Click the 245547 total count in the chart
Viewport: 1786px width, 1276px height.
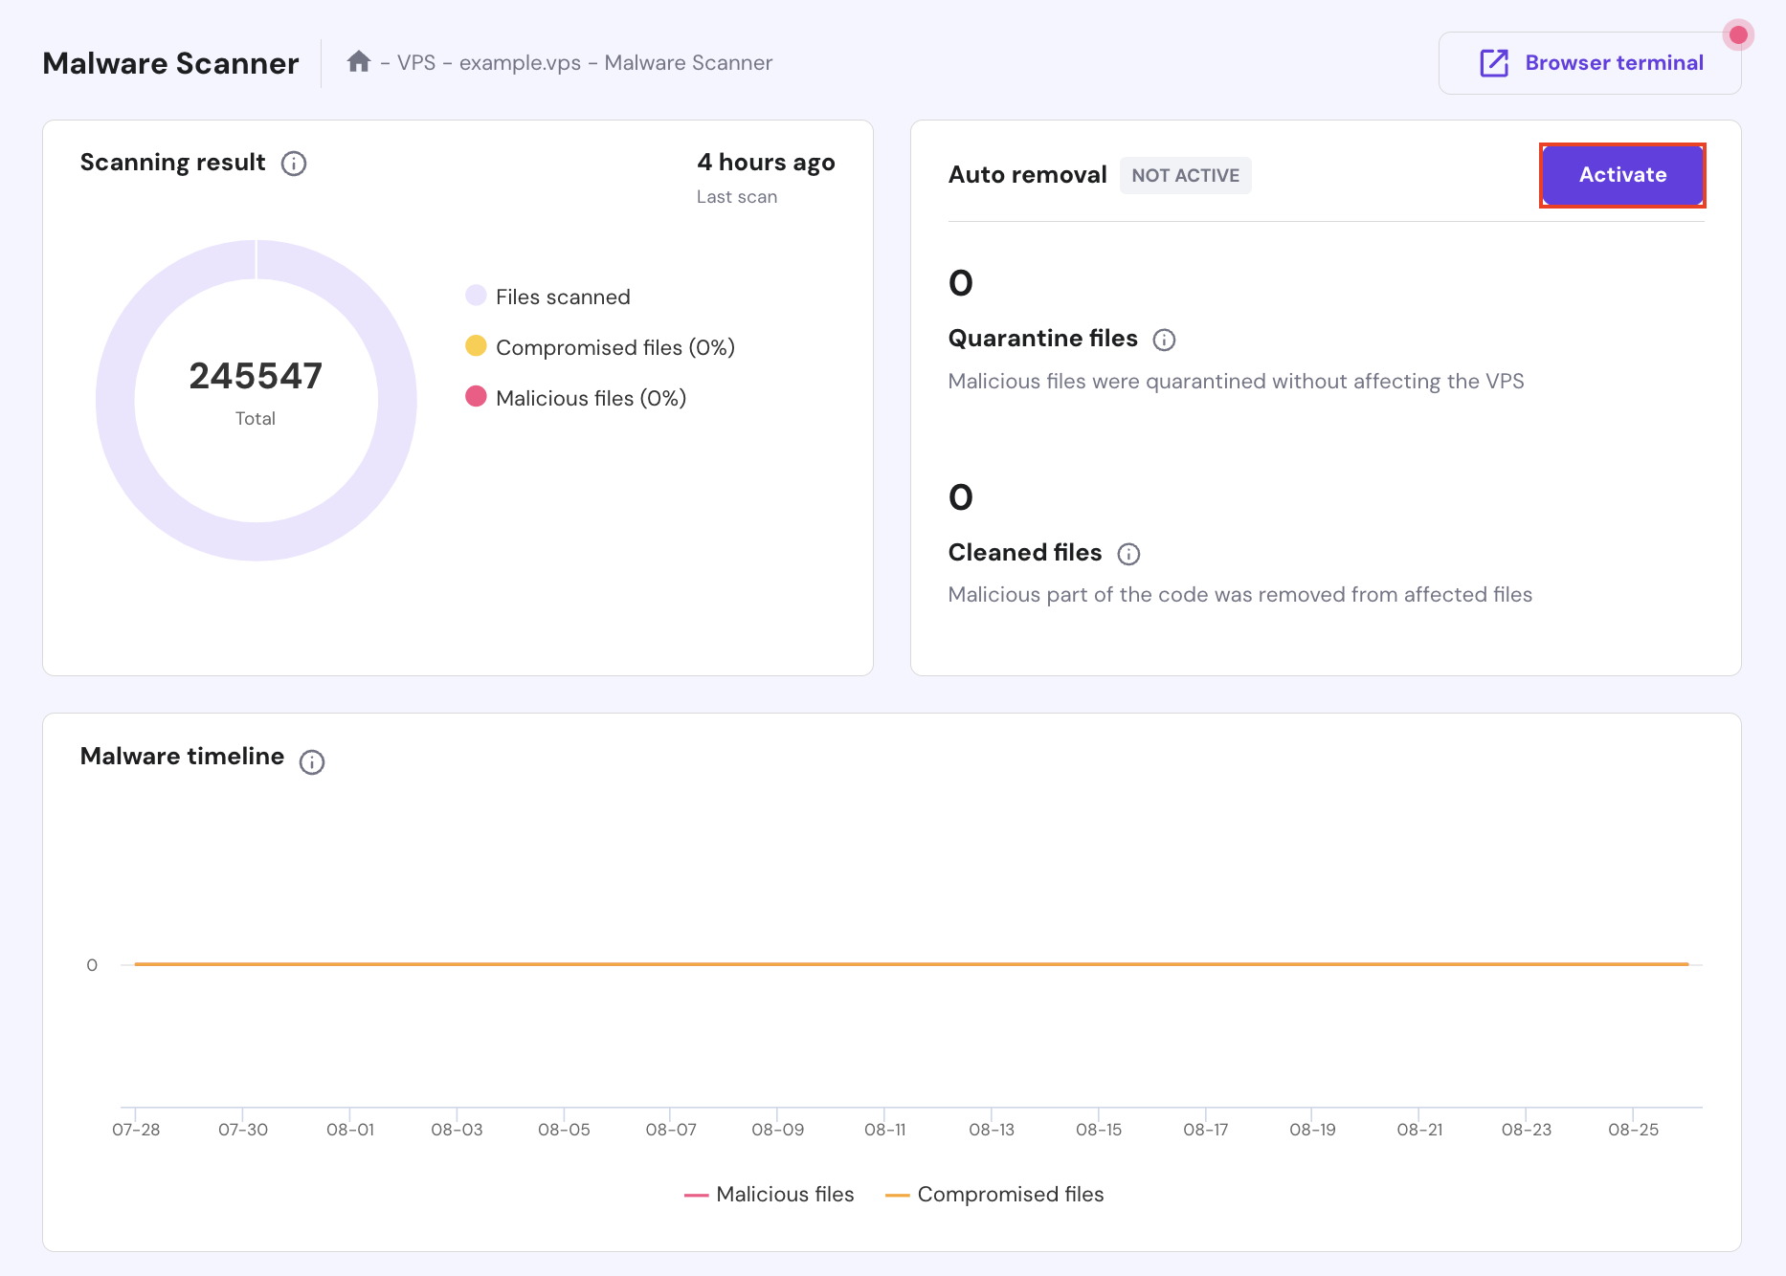pyautogui.click(x=256, y=376)
